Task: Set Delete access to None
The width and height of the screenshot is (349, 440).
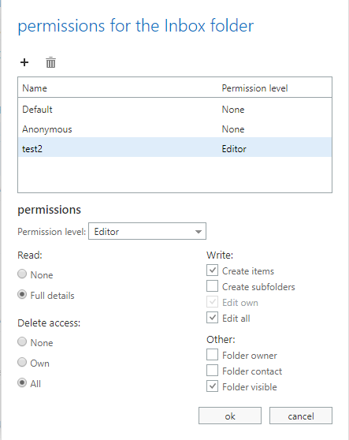Action: click(22, 341)
